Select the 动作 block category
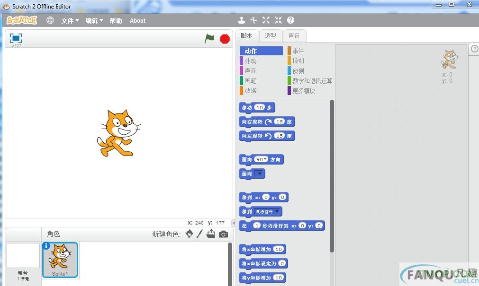 point(261,51)
